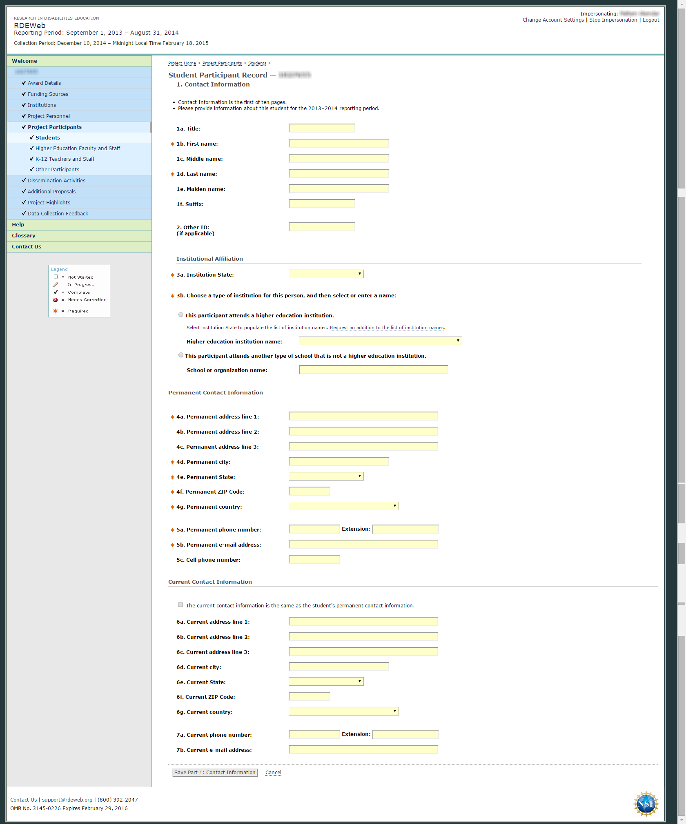Click the Permanent phone Extension field
Viewport: 686px width, 824px height.
(x=406, y=529)
